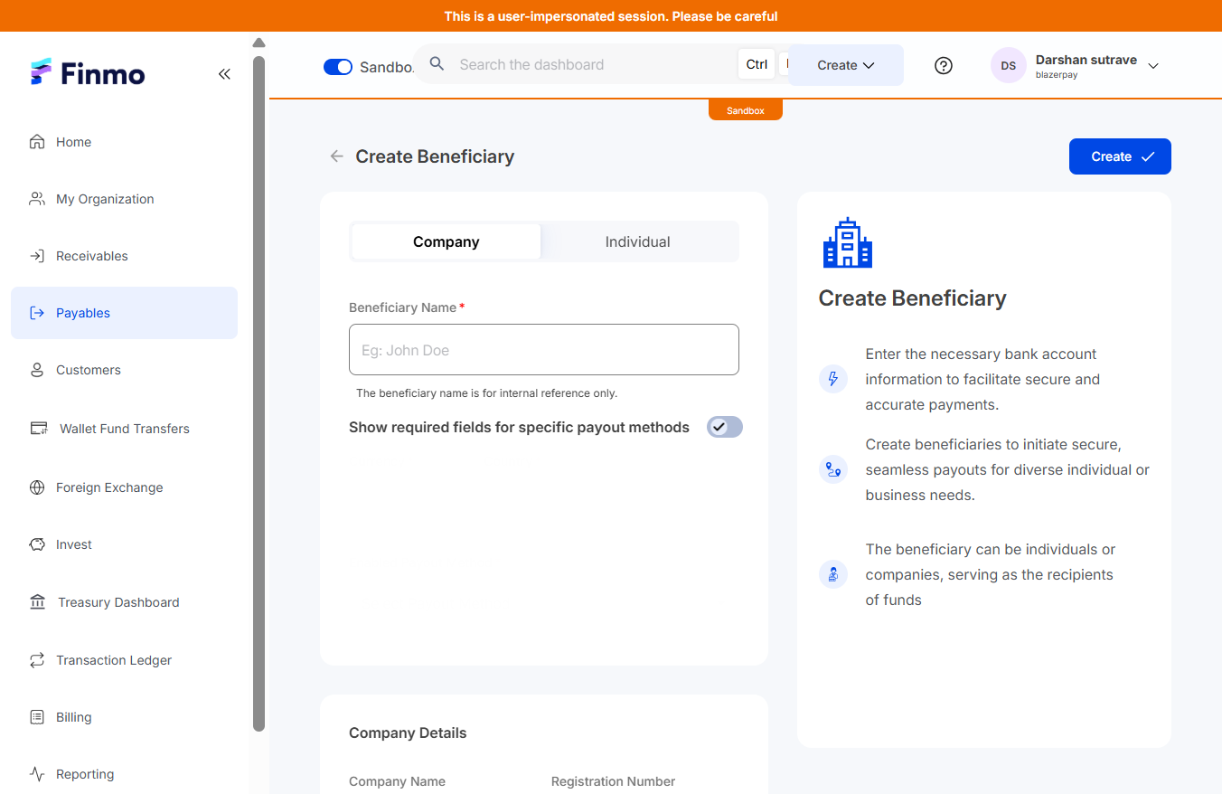Image resolution: width=1222 pixels, height=794 pixels.
Task: Collapse the sidebar with the double-chevron icon
Action: coord(224,74)
